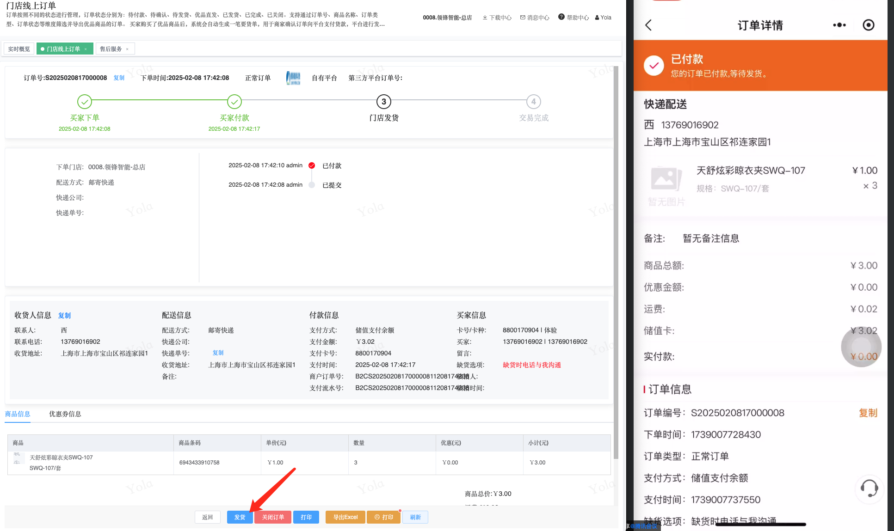Click the 暂无图片 product thumbnail
Screen dimensions: 894x531
point(666,184)
